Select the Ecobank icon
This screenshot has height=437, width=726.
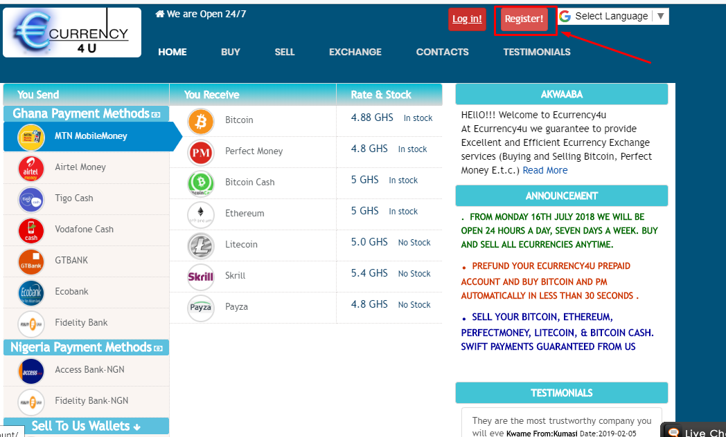click(x=31, y=292)
